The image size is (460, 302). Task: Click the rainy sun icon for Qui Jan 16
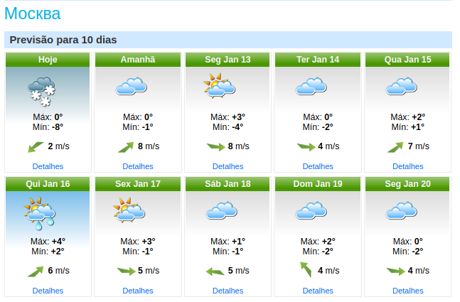pyautogui.click(x=40, y=213)
